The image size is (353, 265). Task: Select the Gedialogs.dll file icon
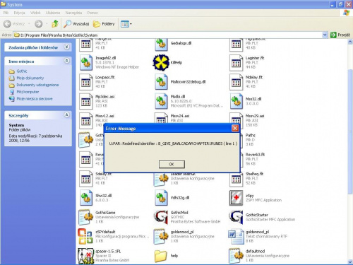click(x=161, y=44)
